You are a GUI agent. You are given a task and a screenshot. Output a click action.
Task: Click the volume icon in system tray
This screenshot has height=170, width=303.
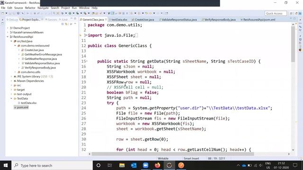point(260,165)
